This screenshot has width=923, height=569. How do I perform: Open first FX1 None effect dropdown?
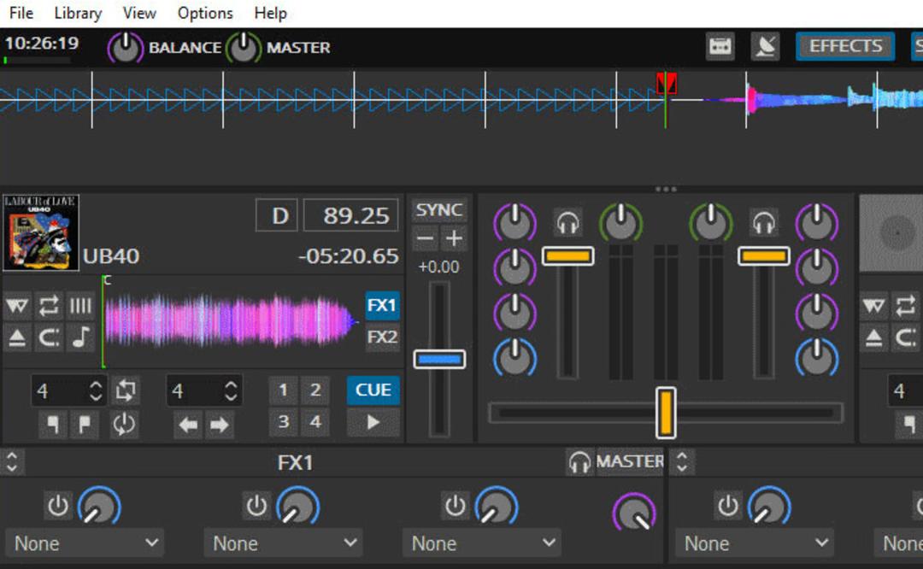pyautogui.click(x=85, y=543)
